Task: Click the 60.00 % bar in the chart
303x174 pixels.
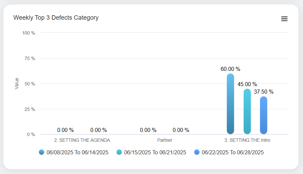Action: coord(230,104)
